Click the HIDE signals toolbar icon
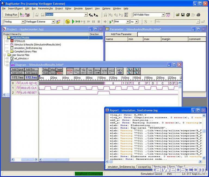This screenshot has width=209, height=177. click(168, 15)
